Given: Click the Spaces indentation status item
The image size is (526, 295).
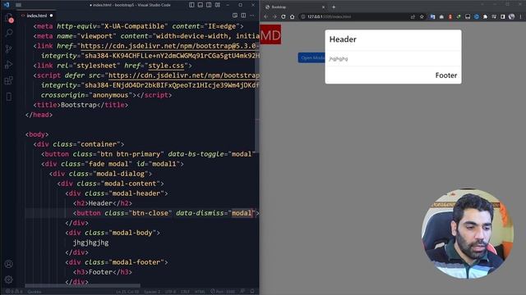Looking at the screenshot, I should tap(152, 292).
